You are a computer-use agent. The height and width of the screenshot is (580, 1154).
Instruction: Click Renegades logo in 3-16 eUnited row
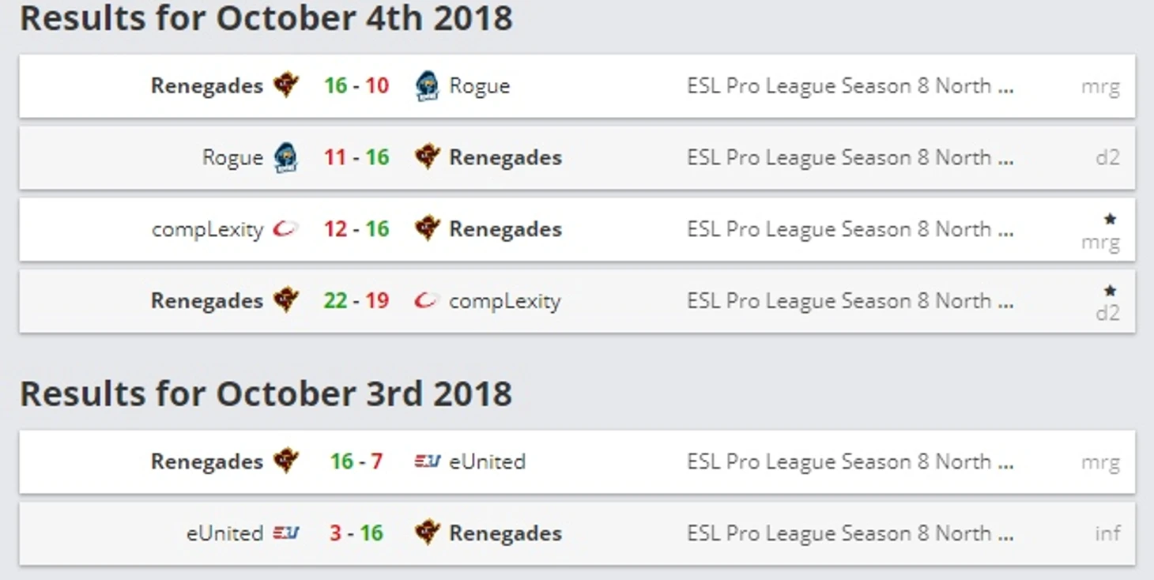(x=428, y=533)
